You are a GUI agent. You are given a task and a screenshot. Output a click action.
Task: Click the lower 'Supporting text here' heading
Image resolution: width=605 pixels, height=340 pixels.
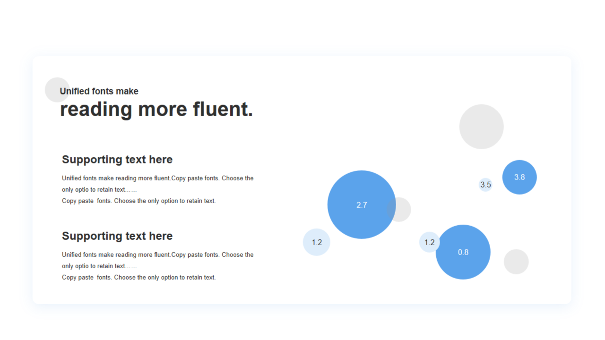[x=117, y=236]
